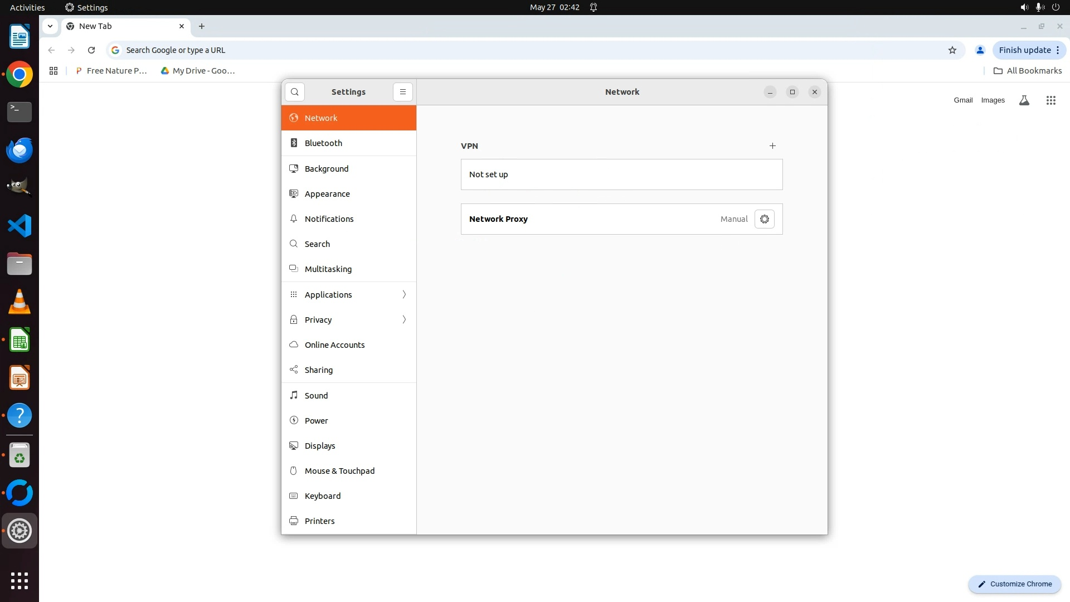The height and width of the screenshot is (602, 1070).
Task: Launch VLC from the dock
Action: 20,302
